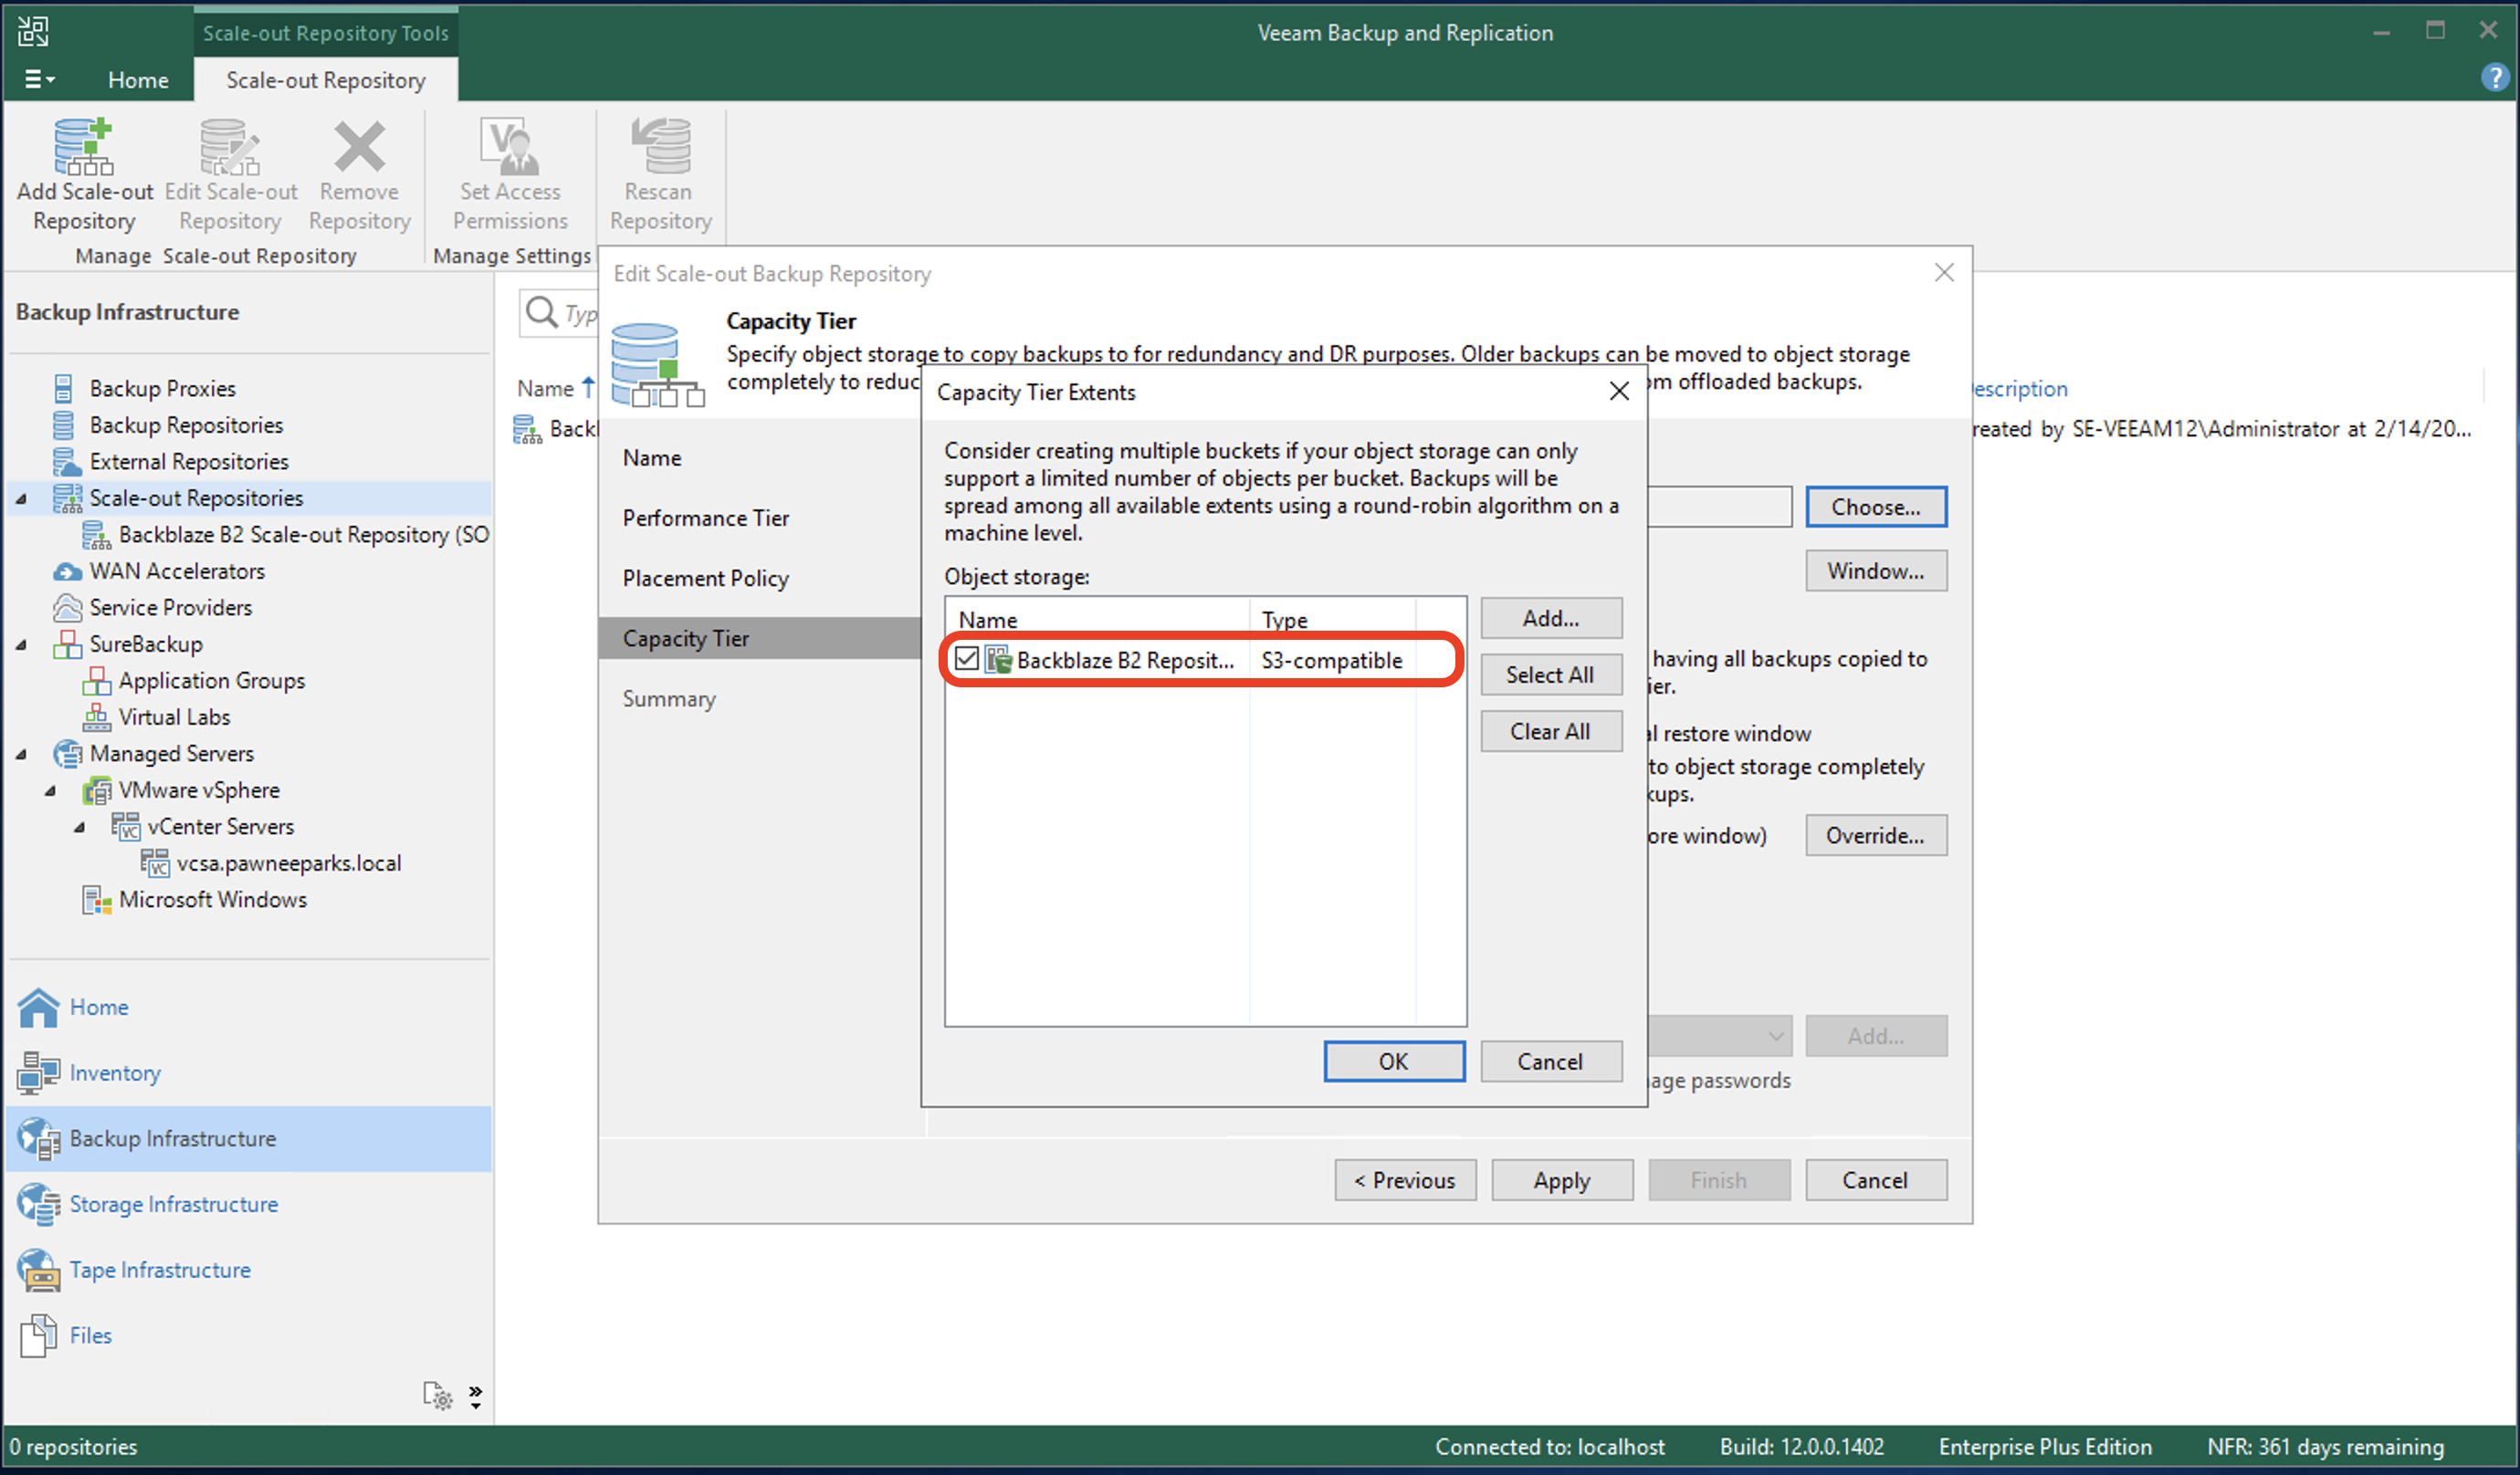This screenshot has height=1475, width=2520.
Task: Expand navigation pane overflow chevron
Action: pyautogui.click(x=476, y=1396)
